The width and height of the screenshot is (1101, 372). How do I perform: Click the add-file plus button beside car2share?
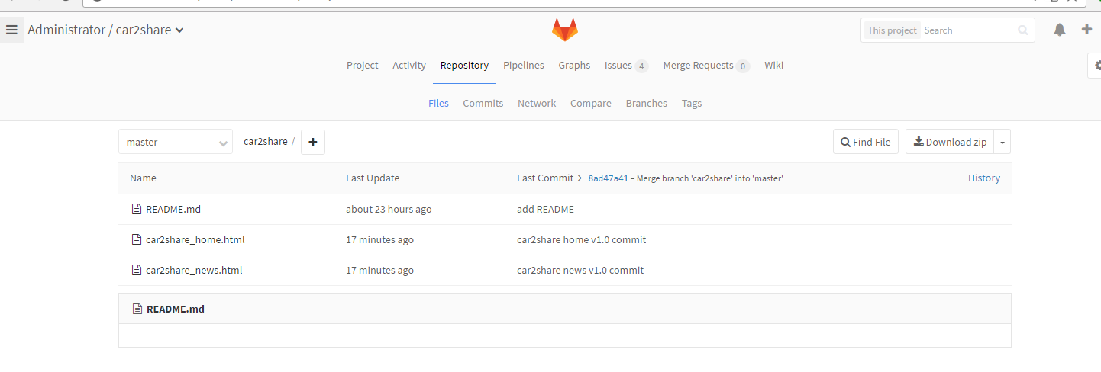pyautogui.click(x=313, y=142)
